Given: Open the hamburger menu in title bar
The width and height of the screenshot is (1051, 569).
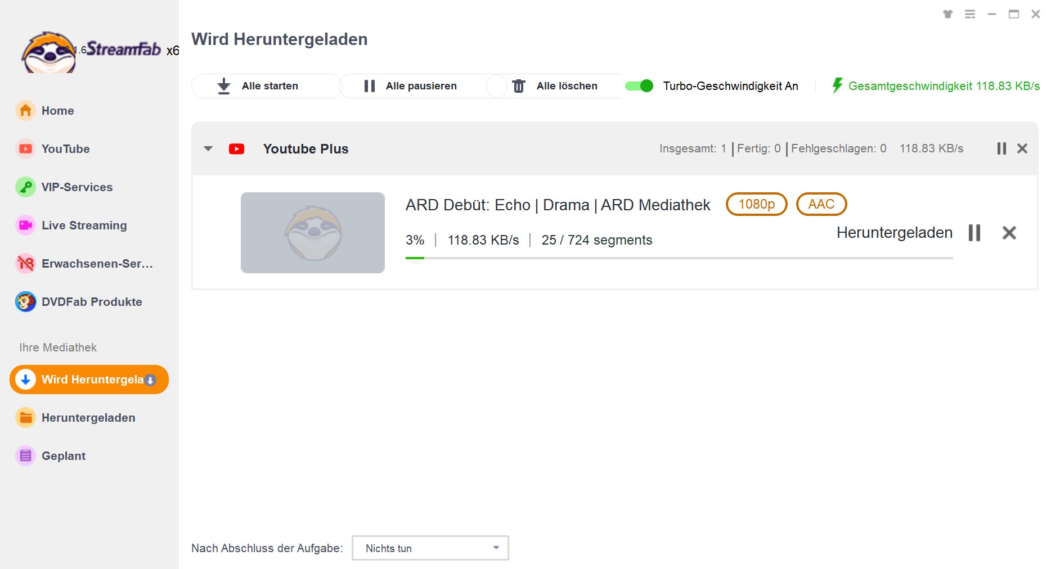Looking at the screenshot, I should tap(970, 14).
